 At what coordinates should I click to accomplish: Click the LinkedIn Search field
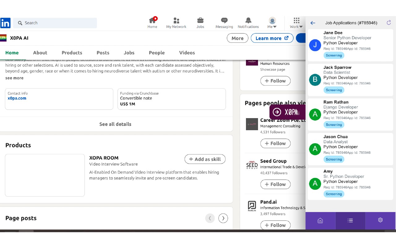click(x=55, y=23)
